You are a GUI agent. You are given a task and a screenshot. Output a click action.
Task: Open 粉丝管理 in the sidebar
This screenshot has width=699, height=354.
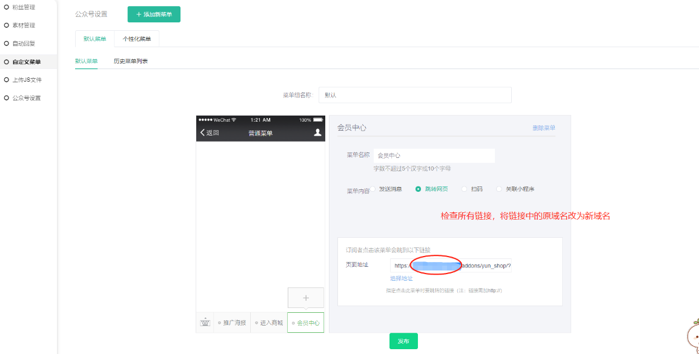coord(23,7)
